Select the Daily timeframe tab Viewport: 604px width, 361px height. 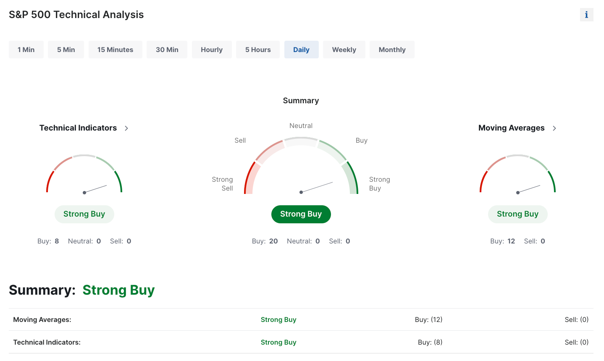click(302, 50)
